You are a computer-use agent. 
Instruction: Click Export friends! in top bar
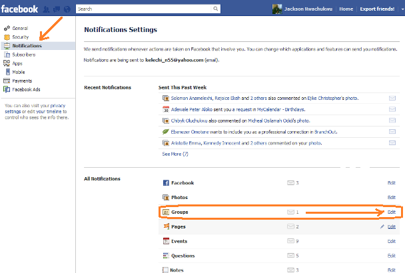[377, 9]
